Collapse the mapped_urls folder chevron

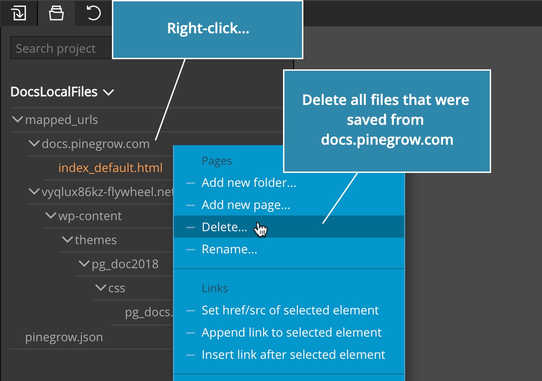coord(17,119)
